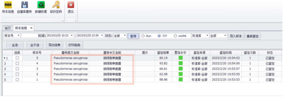Image resolution: width=284 pixels, height=97 pixels.
Task: Click the 打印报告 print report button
Action: [x=74, y=45]
